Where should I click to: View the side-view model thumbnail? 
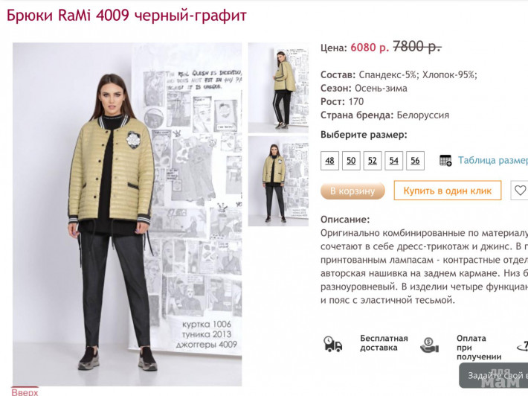(x=278, y=88)
